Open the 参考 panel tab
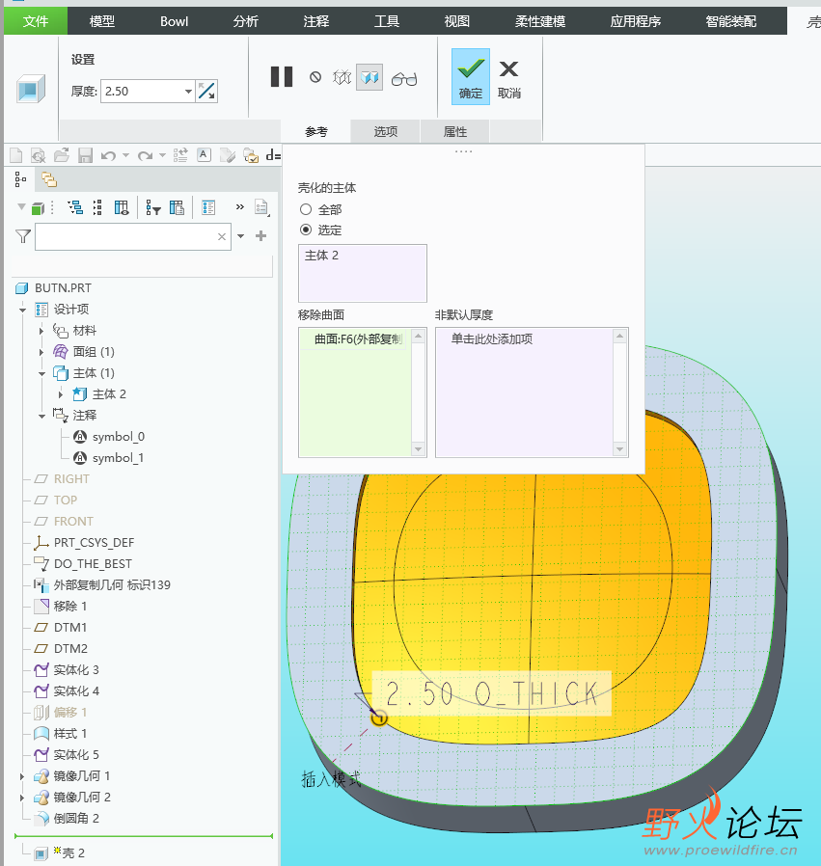 [316, 131]
